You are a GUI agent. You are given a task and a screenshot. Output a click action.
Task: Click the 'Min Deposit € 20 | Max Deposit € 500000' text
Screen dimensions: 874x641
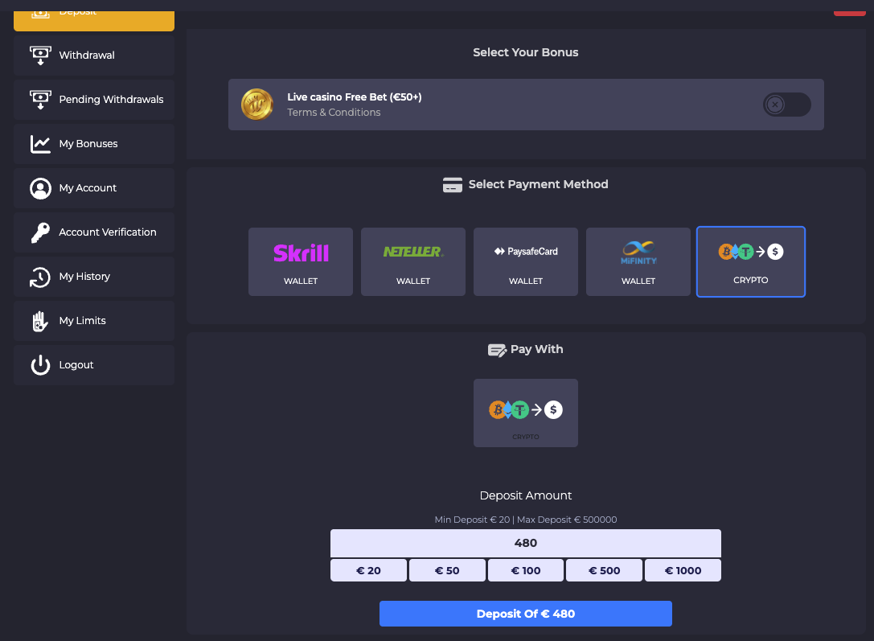point(526,520)
